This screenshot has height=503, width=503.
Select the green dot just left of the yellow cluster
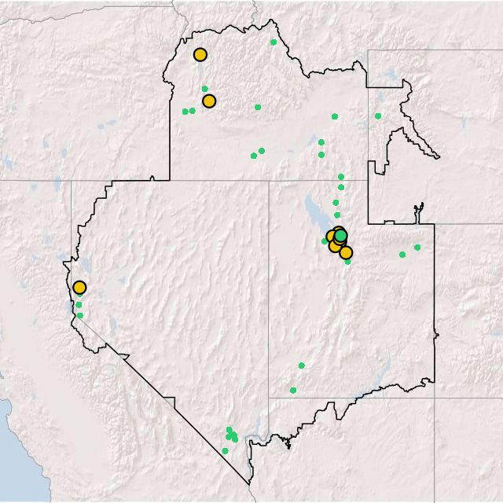325,241
